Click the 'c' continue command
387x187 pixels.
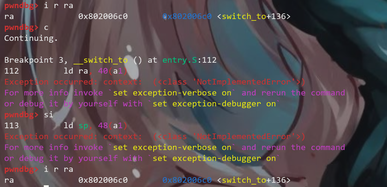coord(46,27)
